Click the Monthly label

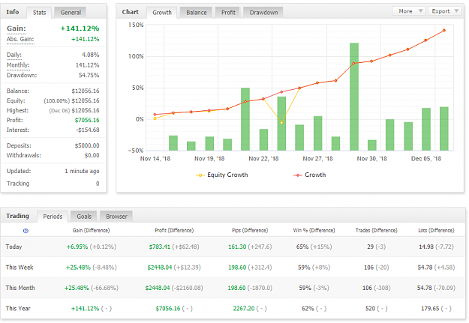pos(18,65)
